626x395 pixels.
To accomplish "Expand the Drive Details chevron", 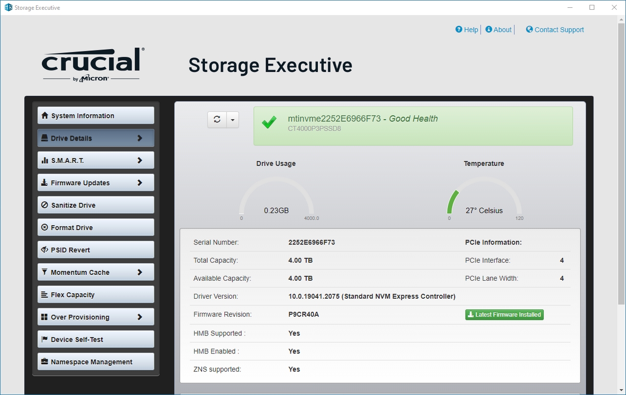I will pyautogui.click(x=140, y=138).
